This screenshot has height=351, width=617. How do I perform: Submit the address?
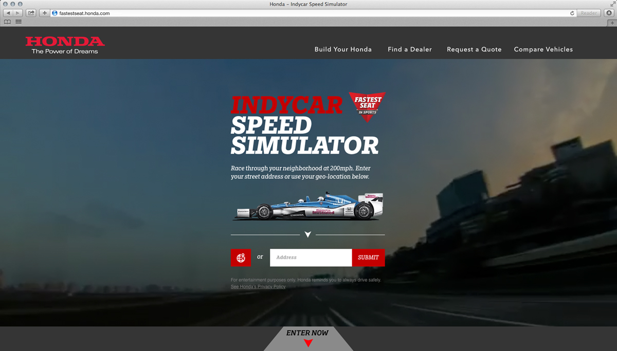[368, 257]
